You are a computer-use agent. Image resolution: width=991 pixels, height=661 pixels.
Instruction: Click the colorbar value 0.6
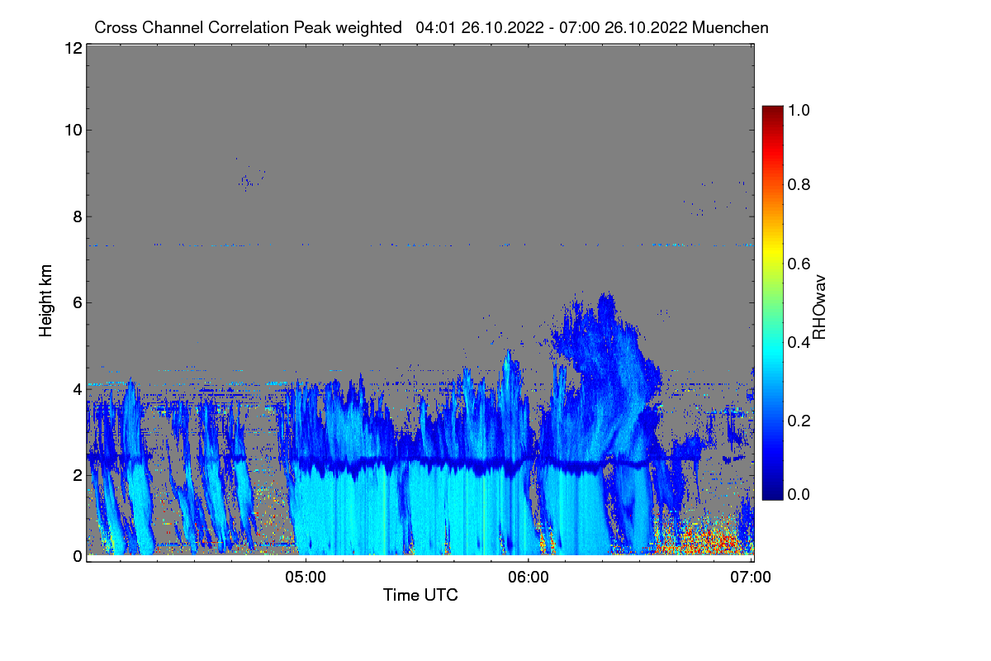[x=800, y=264]
